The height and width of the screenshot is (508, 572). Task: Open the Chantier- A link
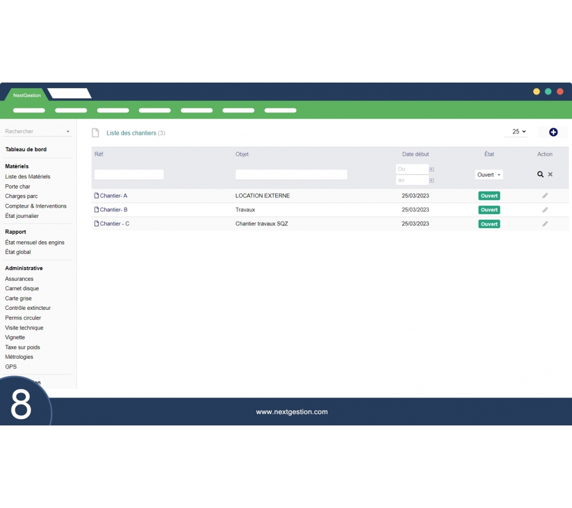point(113,196)
